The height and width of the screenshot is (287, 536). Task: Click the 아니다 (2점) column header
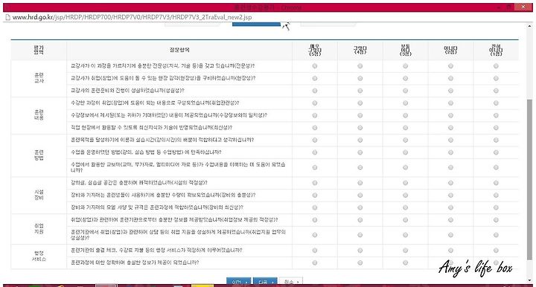pos(450,50)
